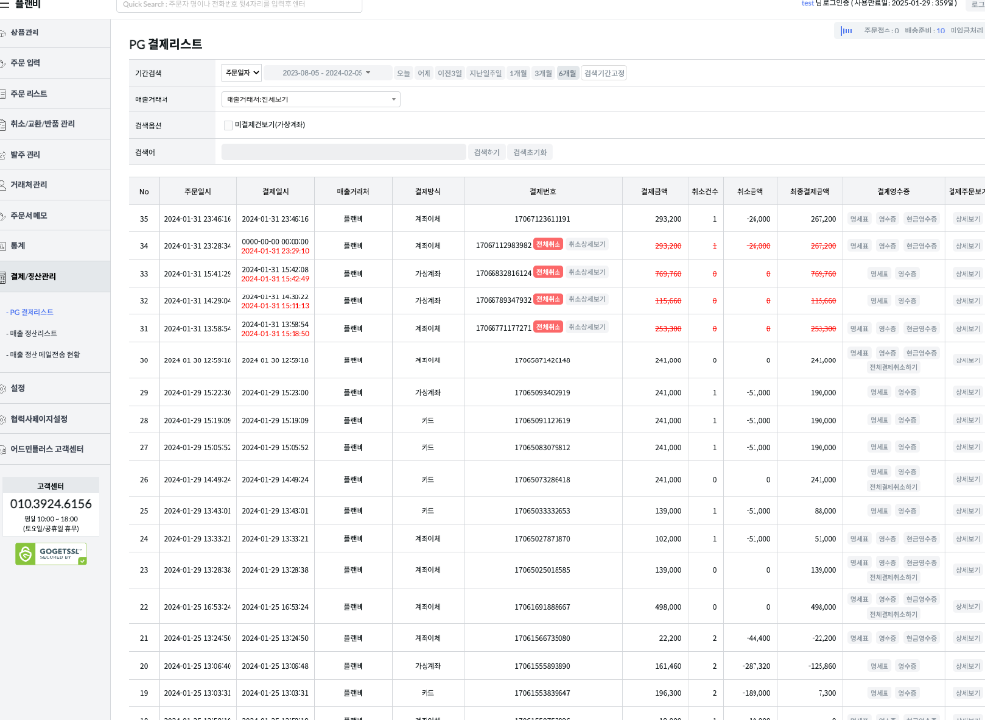This screenshot has height=720, width=985.
Task: Click the GOGETSSL secured badge
Action: [51, 554]
